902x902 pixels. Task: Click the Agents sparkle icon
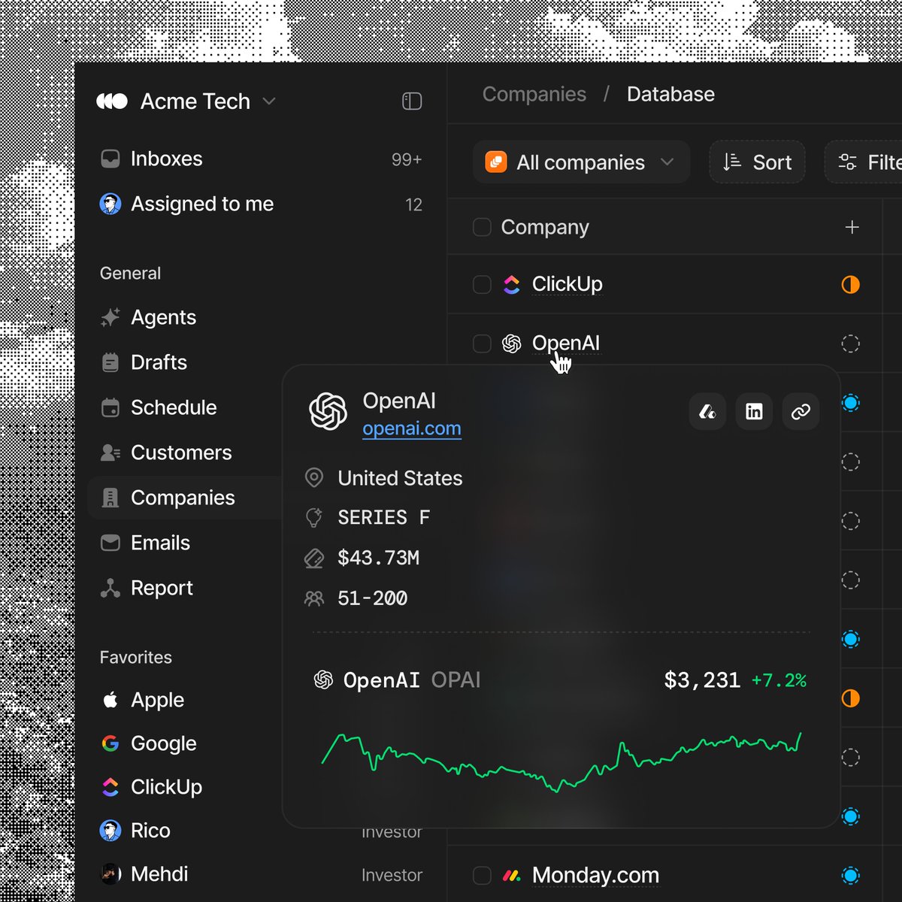[x=110, y=317]
